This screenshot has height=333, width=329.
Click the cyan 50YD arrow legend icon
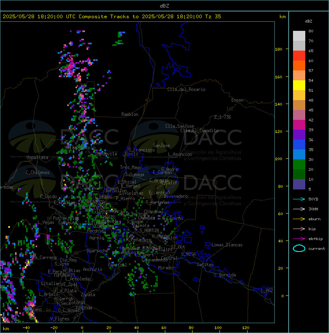[x=299, y=199]
